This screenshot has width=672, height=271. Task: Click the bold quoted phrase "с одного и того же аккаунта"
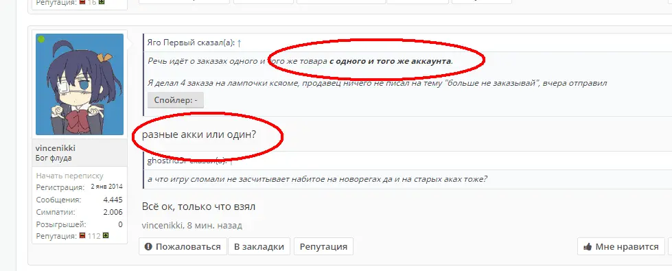391,61
